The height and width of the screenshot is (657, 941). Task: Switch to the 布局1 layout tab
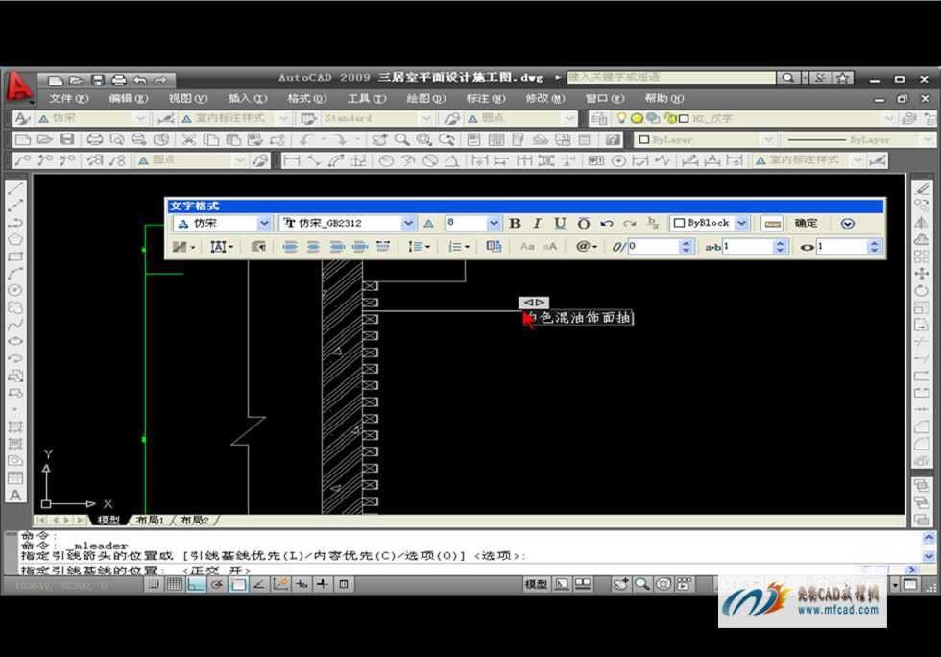pos(150,520)
